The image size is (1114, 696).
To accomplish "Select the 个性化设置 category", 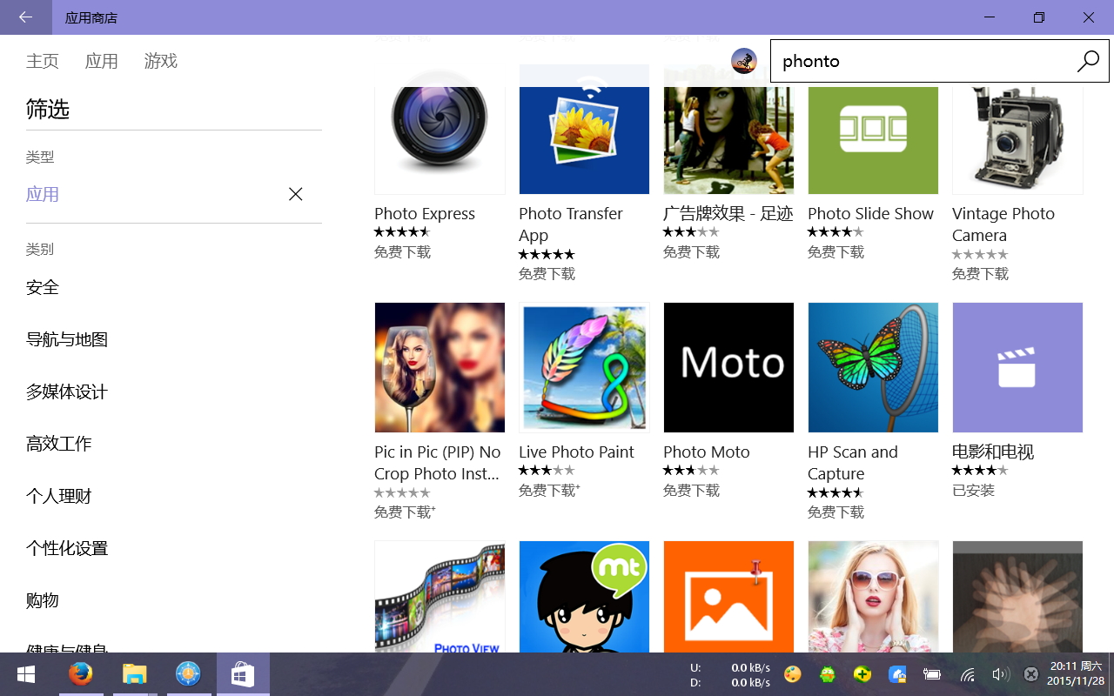I will (x=67, y=548).
